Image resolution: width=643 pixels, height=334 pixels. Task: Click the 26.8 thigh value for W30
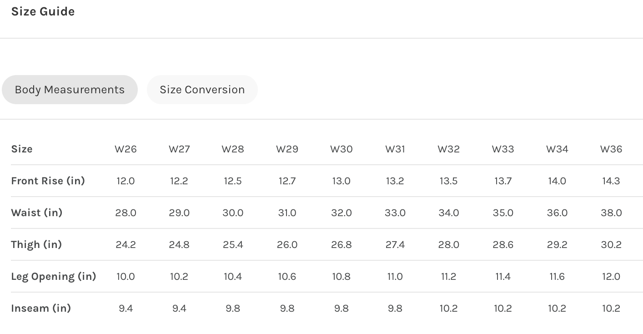pyautogui.click(x=341, y=244)
